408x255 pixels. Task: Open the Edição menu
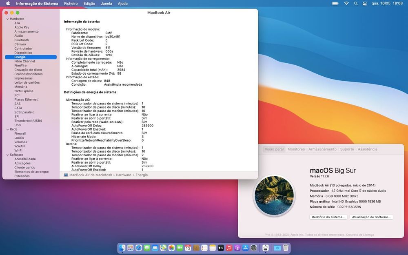click(89, 3)
